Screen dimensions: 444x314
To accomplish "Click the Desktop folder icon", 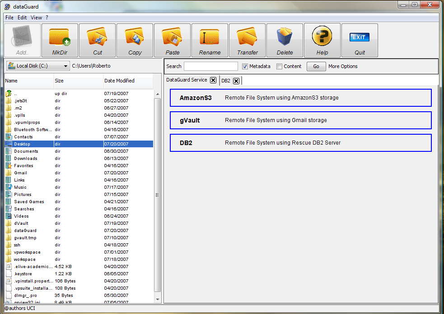I will (9, 144).
